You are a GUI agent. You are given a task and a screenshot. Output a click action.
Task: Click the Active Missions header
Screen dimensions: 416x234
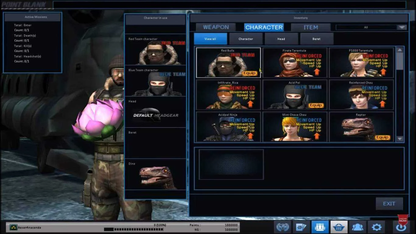33,17
